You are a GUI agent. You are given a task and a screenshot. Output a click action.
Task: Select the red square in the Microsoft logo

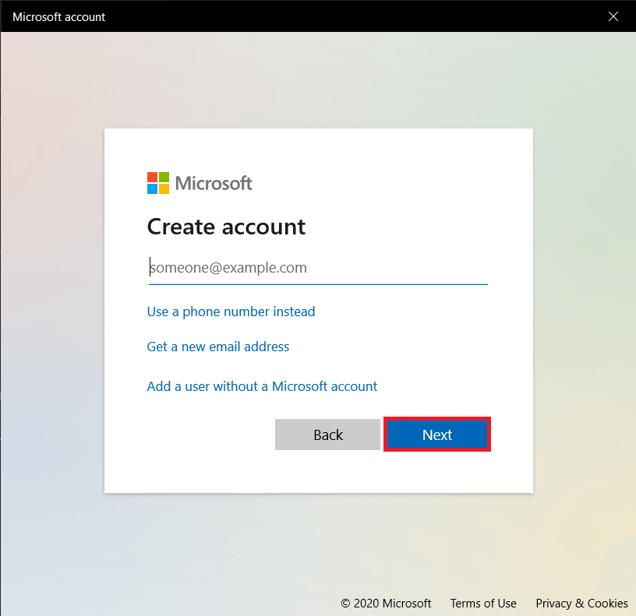tap(152, 176)
